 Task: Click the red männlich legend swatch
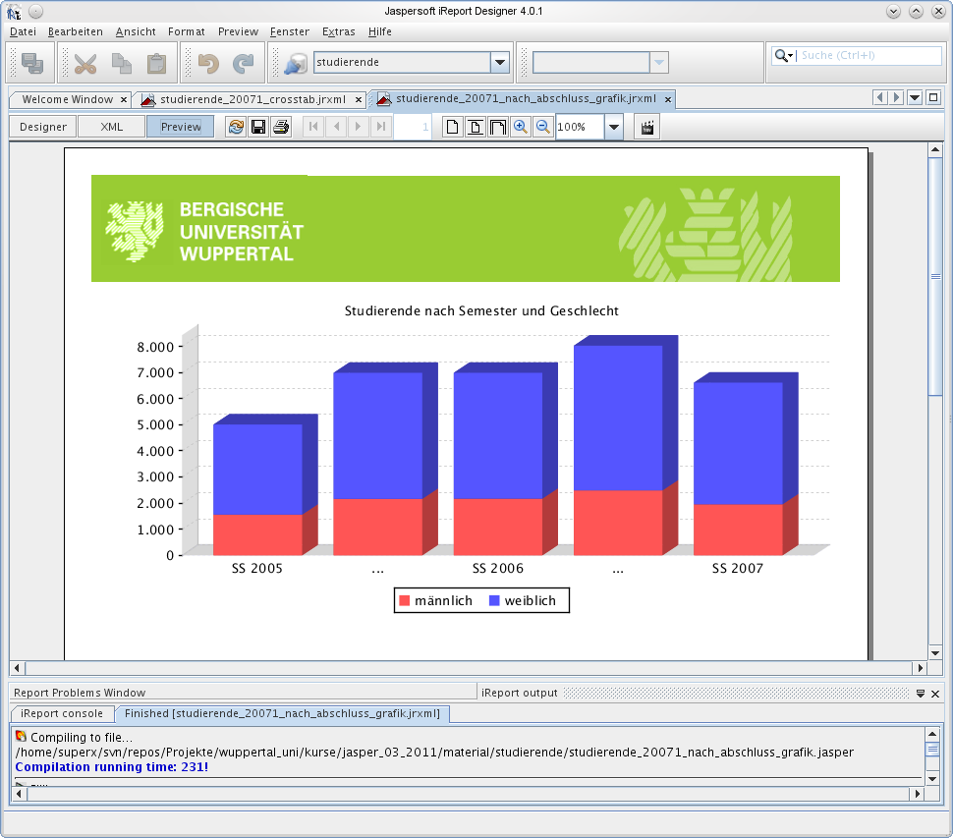coord(404,600)
